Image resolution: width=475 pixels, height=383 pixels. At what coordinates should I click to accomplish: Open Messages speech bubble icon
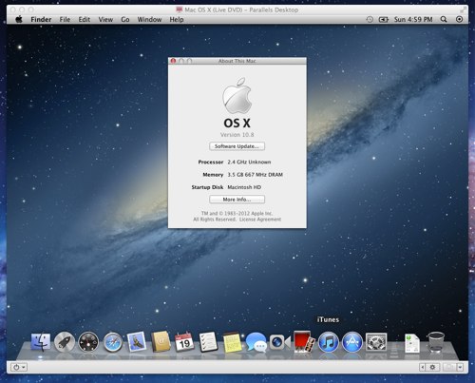pos(256,342)
